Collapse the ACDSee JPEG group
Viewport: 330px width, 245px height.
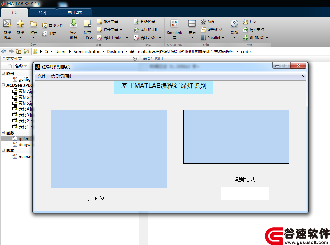click(x=3, y=85)
